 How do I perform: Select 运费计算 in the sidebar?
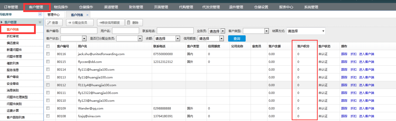(x=13, y=111)
